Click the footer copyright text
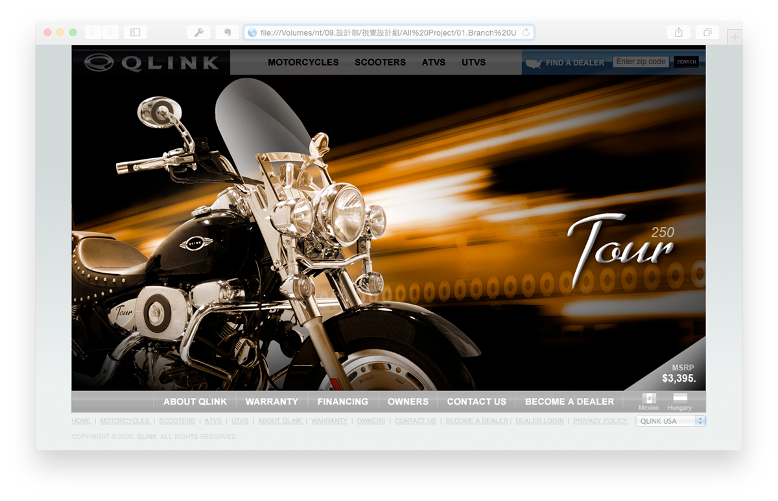 coord(154,437)
